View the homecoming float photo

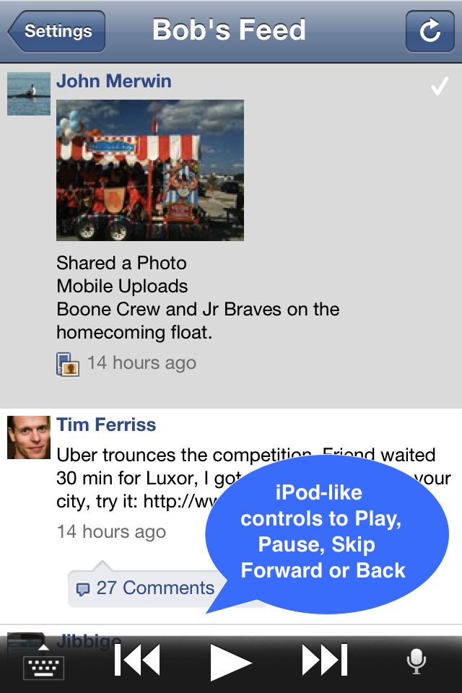tap(150, 170)
